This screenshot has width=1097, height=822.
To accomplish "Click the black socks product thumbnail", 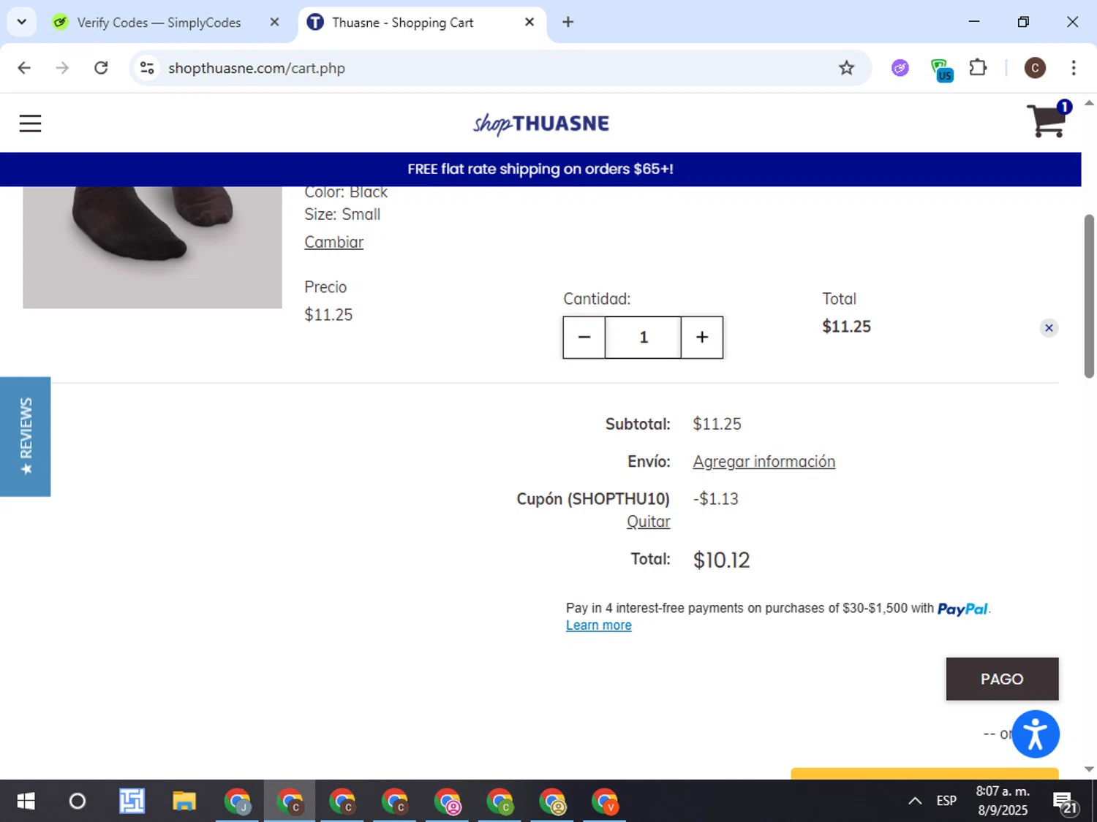I will pyautogui.click(x=152, y=247).
